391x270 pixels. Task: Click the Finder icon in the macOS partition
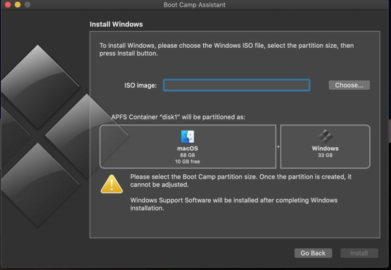point(187,137)
